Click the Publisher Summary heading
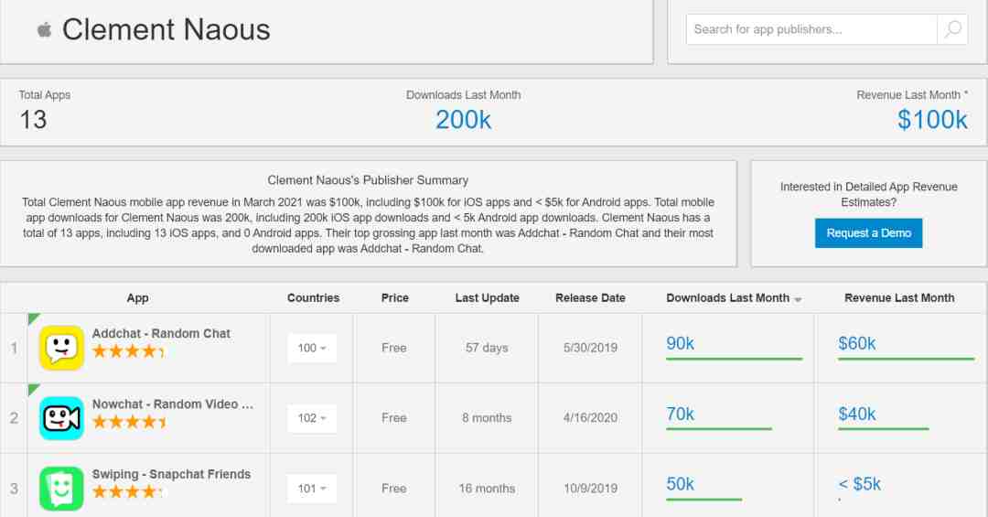988x517 pixels. 368,180
